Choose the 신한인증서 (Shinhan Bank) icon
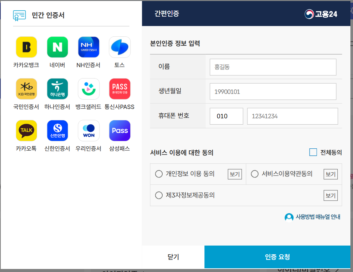The image size is (353, 272). 57,131
